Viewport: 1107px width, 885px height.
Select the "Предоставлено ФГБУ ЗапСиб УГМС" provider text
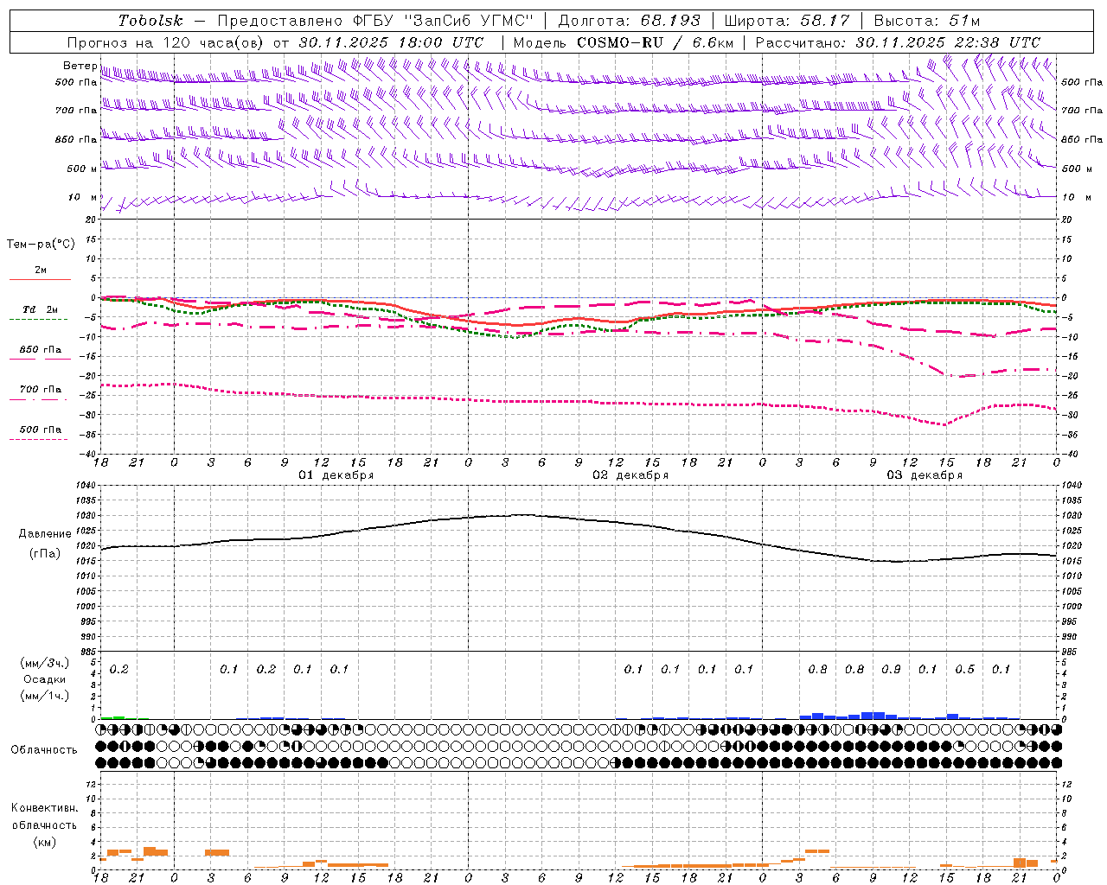pyautogui.click(x=375, y=21)
